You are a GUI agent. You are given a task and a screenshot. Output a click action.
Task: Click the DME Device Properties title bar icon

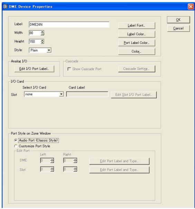click(5, 6)
